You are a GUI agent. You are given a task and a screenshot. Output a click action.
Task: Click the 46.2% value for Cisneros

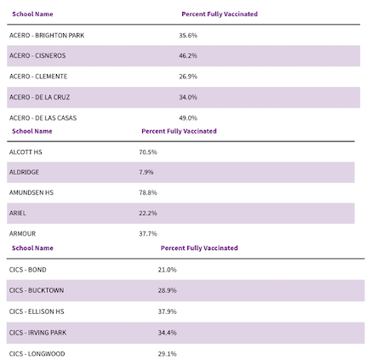pos(188,55)
